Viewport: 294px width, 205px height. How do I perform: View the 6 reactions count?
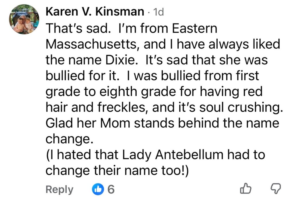pyautogui.click(x=111, y=189)
